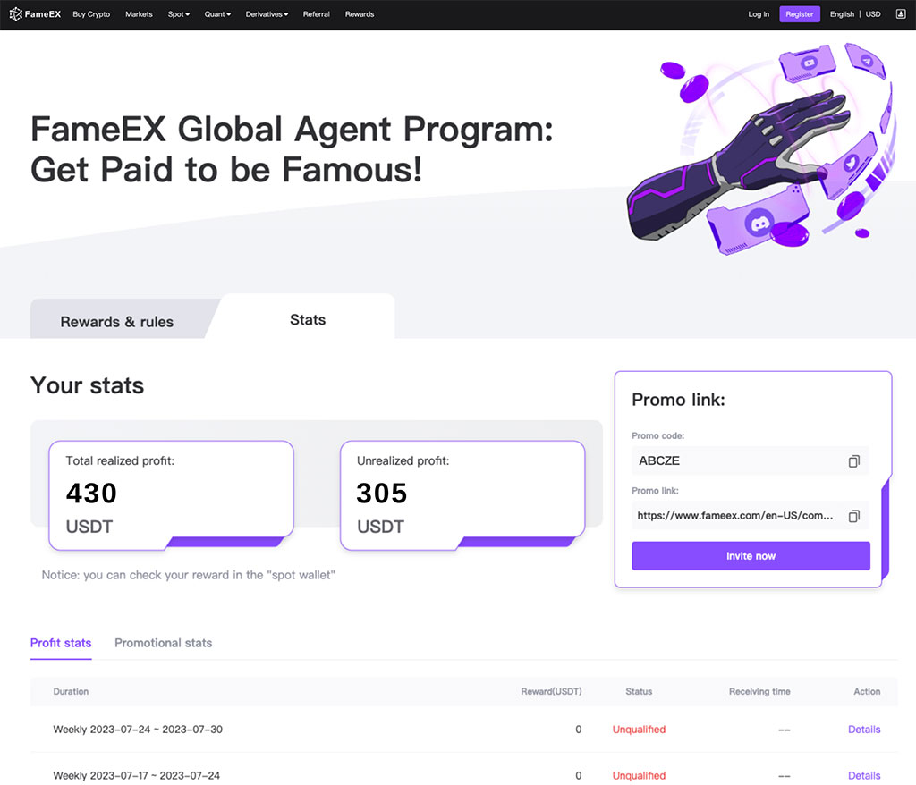Click the promo link URL field
The width and height of the screenshot is (916, 785).
tap(751, 516)
